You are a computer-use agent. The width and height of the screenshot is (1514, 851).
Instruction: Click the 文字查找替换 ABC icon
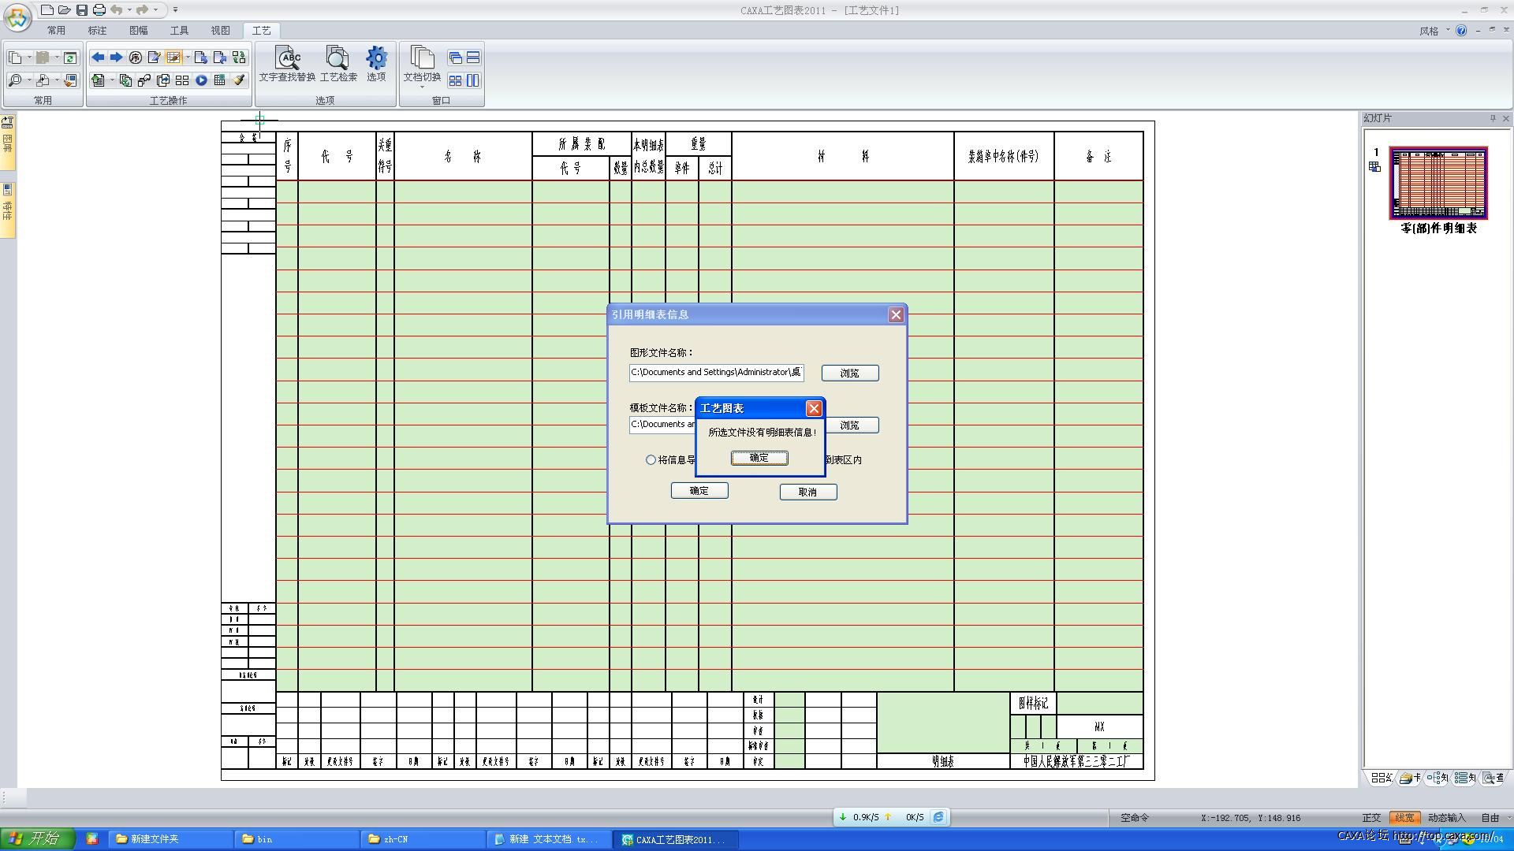[287, 58]
